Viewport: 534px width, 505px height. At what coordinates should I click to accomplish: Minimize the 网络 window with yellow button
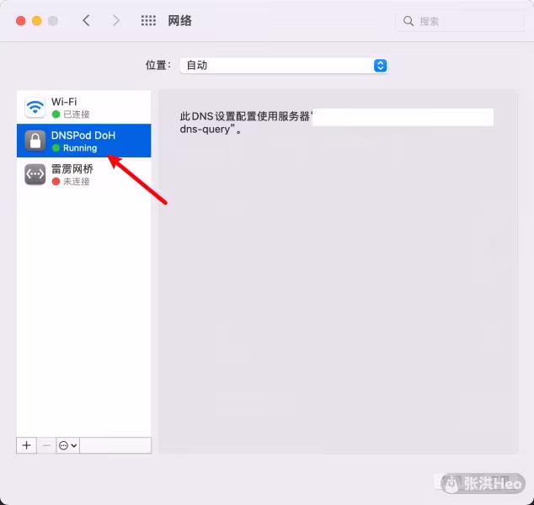click(37, 20)
